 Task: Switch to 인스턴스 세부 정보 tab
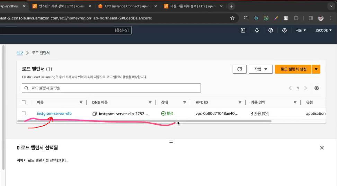(x=62, y=6)
